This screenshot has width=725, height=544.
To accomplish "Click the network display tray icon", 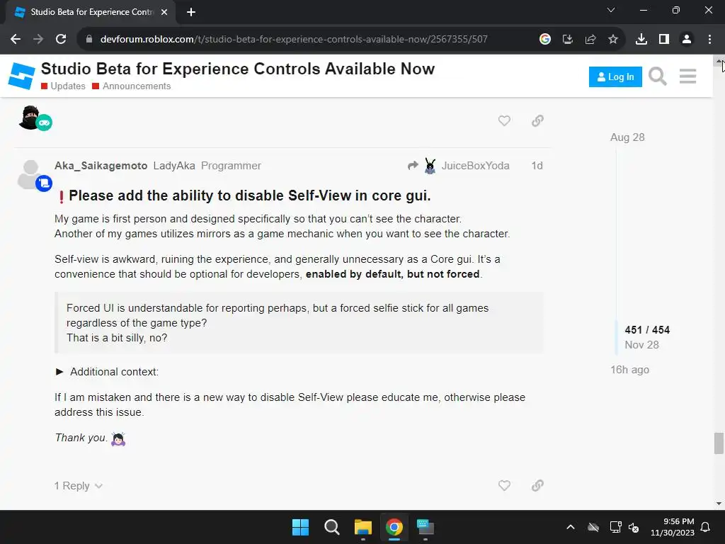I will tap(615, 527).
